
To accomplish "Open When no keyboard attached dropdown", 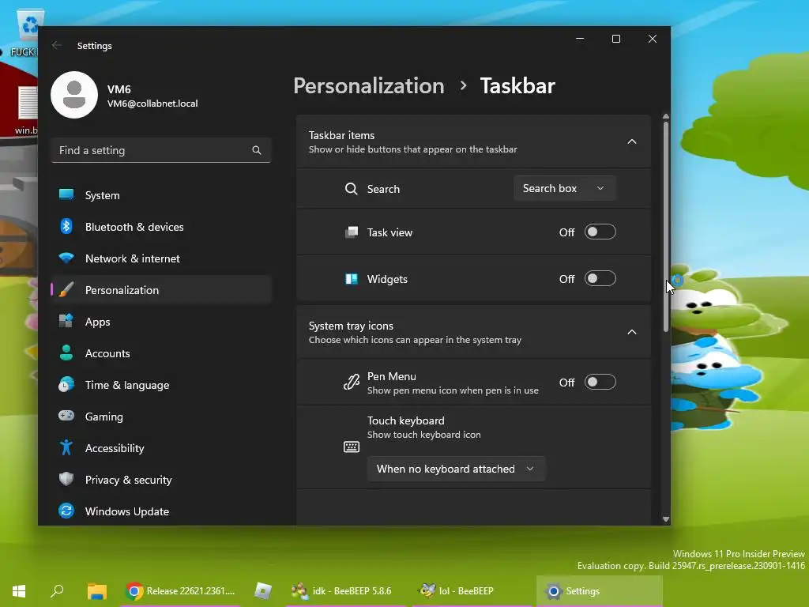I will click(456, 469).
